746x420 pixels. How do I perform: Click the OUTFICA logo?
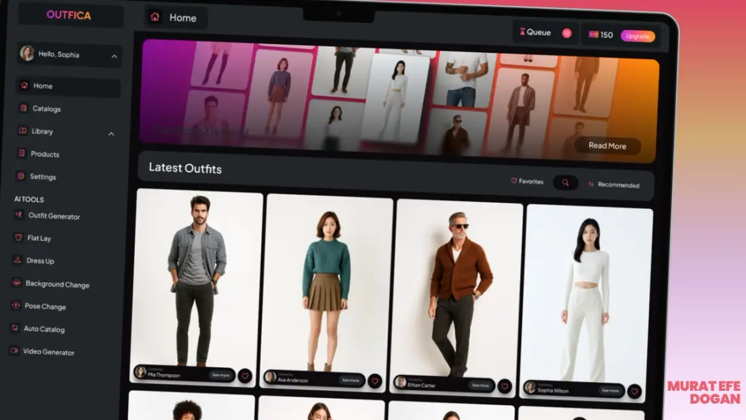[68, 15]
